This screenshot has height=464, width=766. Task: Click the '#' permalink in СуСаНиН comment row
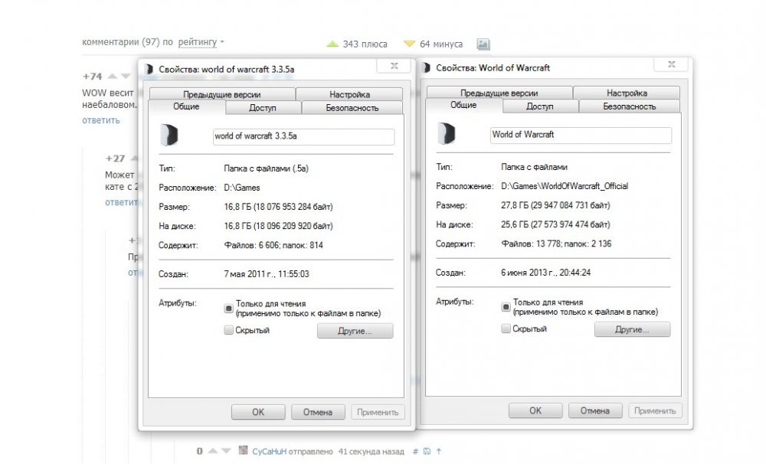[415, 451]
